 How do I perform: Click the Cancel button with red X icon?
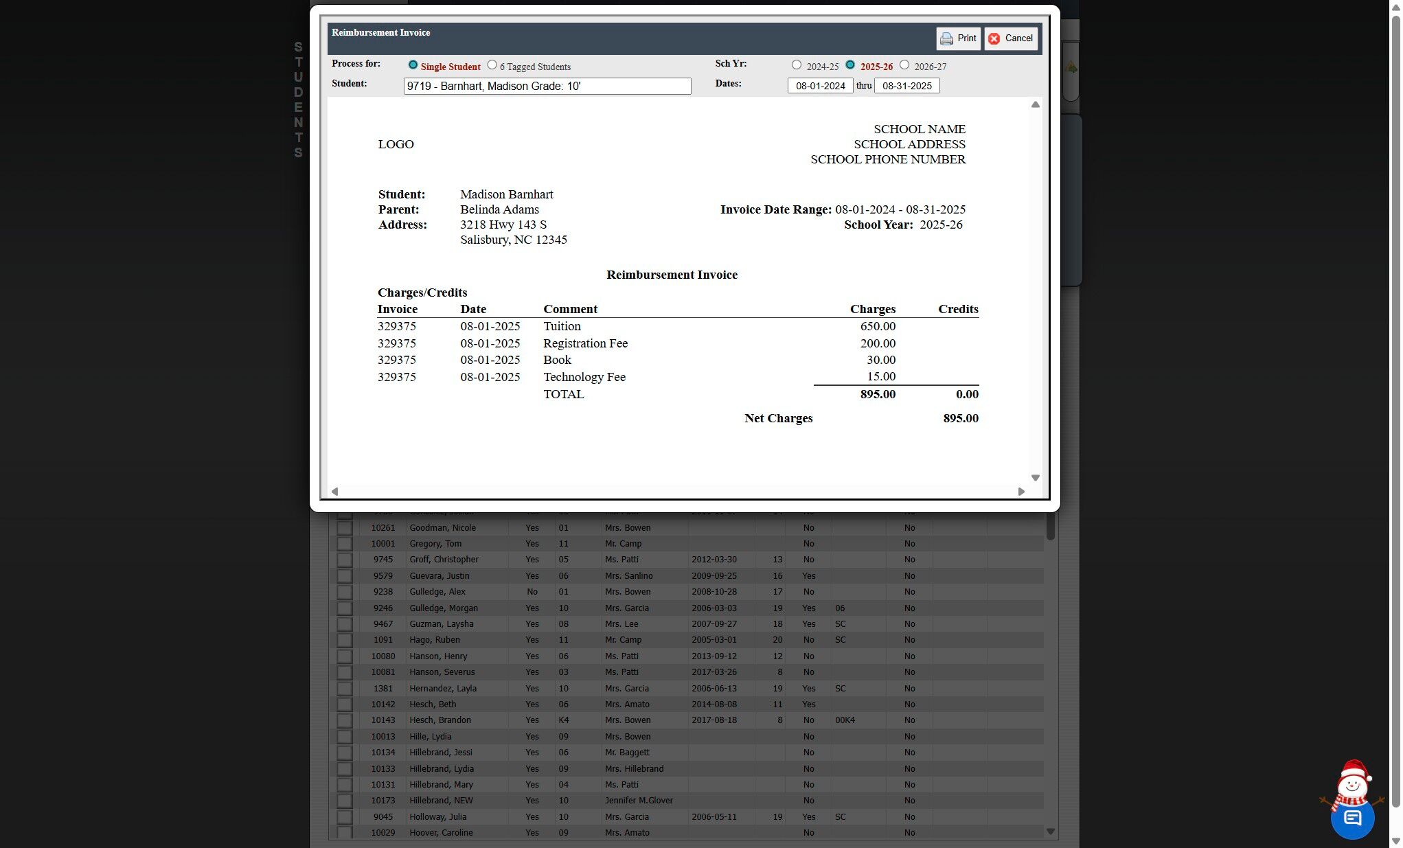pyautogui.click(x=1010, y=38)
